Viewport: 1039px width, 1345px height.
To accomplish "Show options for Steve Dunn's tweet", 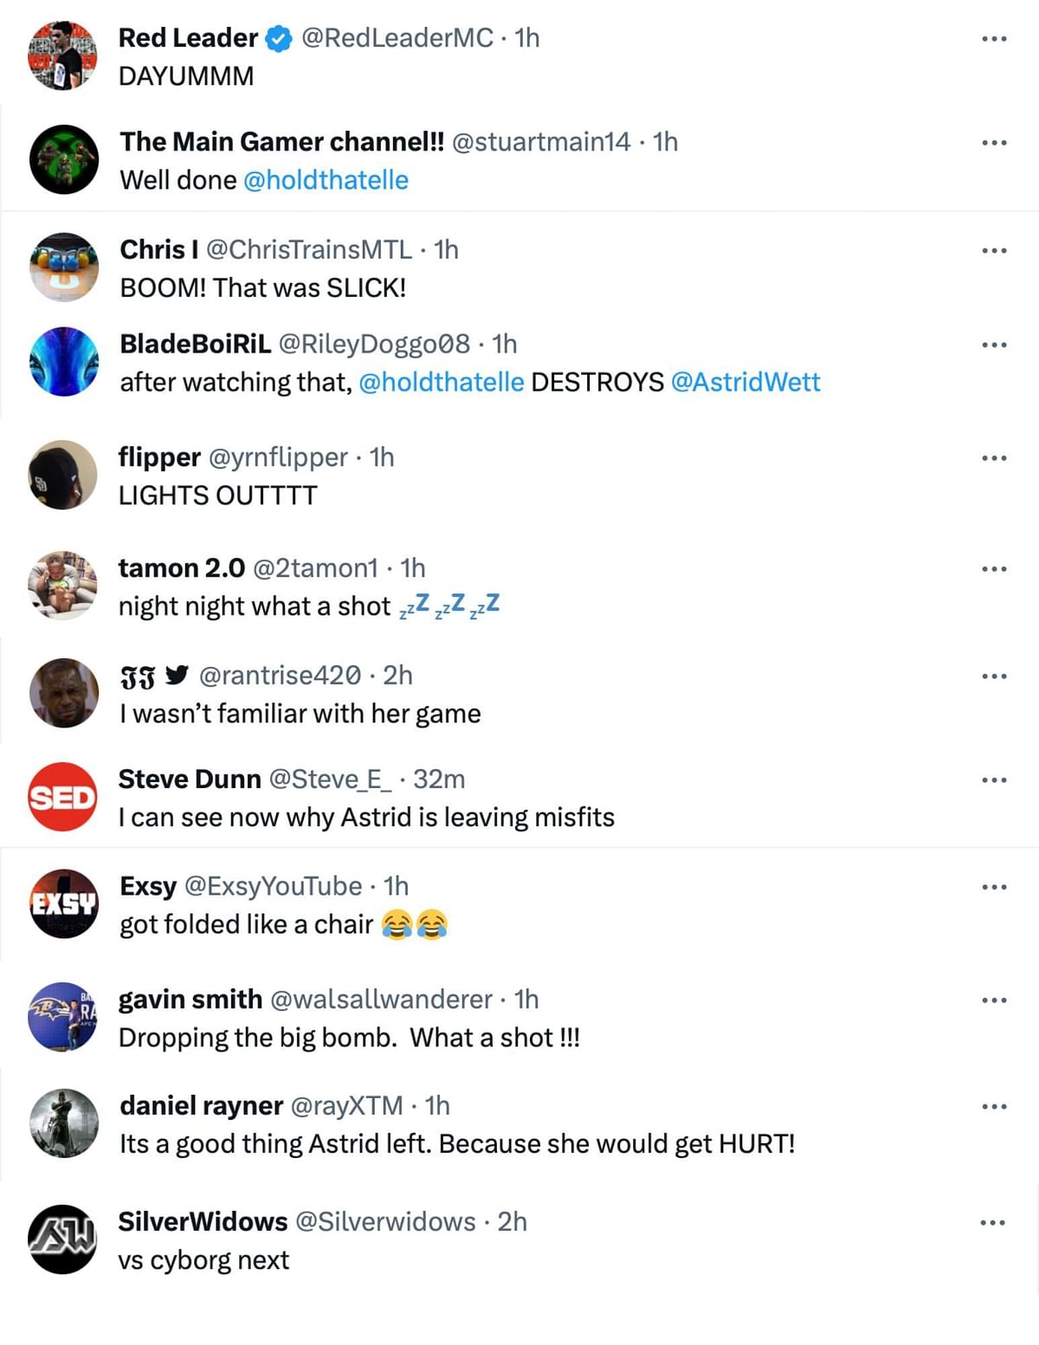I will pos(994,780).
